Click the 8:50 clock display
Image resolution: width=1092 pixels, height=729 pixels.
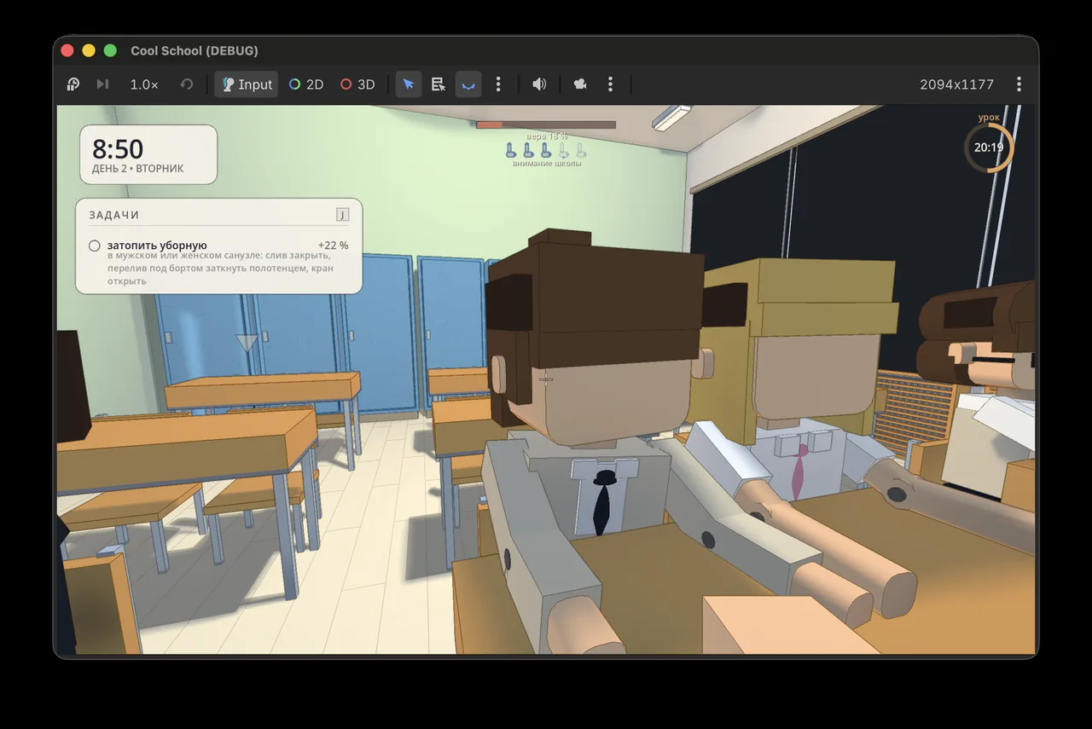click(118, 148)
